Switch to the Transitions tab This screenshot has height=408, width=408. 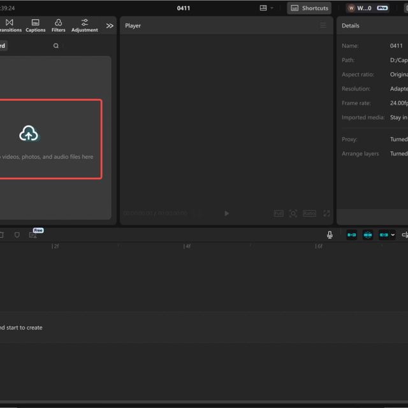[9, 25]
